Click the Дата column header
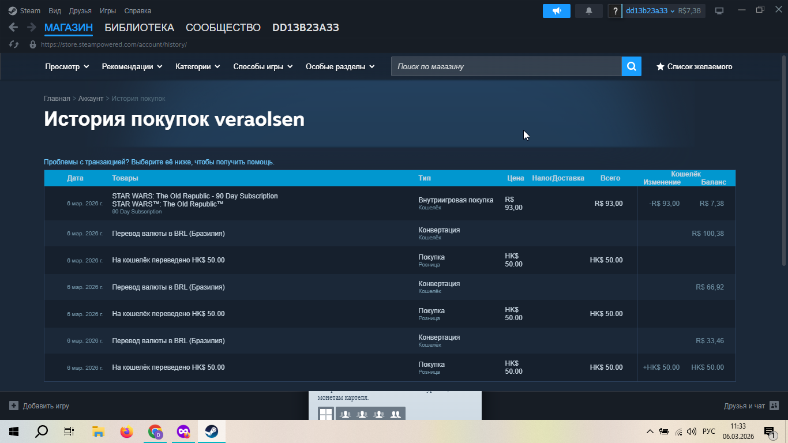Screen dimensions: 788x443 click(75, 178)
